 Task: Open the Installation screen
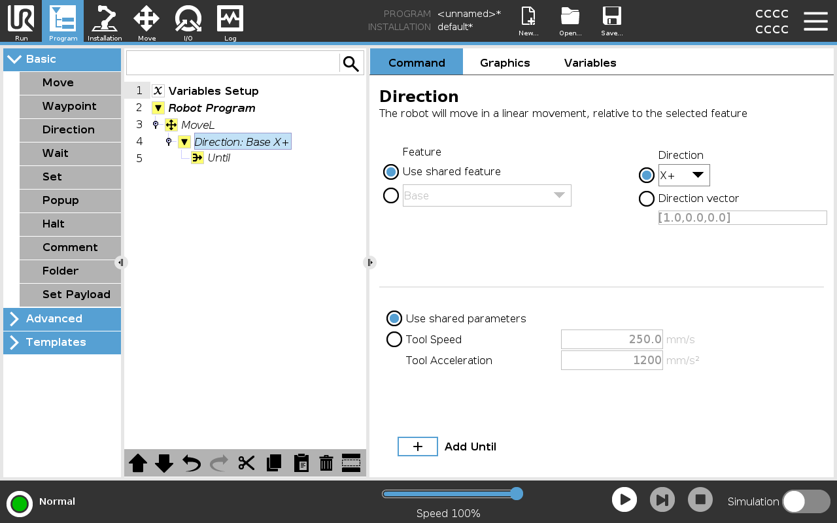click(105, 22)
